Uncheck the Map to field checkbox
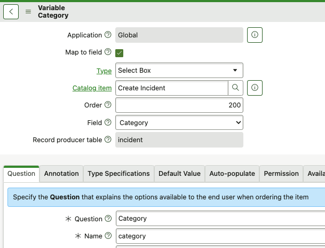The image size is (325, 248). coord(120,52)
